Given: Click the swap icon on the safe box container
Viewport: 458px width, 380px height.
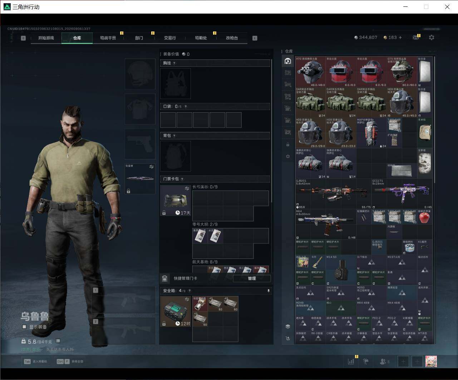Looking at the screenshot, I should [x=187, y=299].
